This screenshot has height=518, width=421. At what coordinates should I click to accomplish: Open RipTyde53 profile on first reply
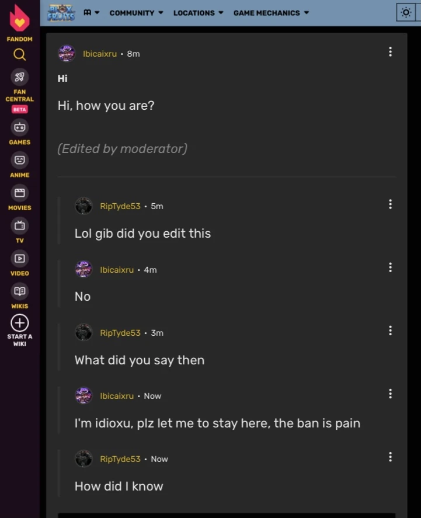point(120,206)
